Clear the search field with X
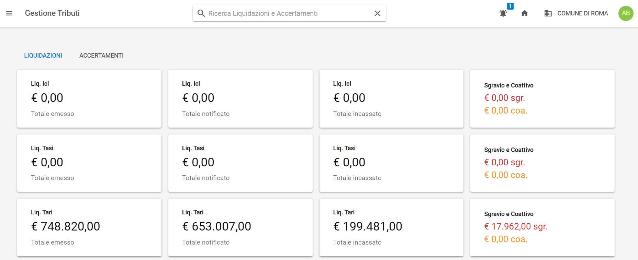 pyautogui.click(x=377, y=13)
